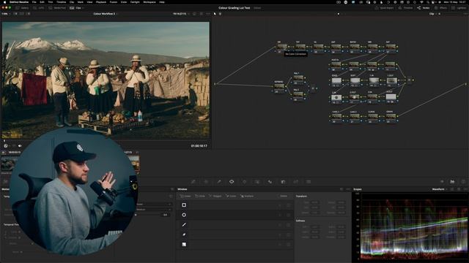Click the viewer timecode 01:00:18:17
This screenshot has height=263, width=469.
[x=199, y=146]
